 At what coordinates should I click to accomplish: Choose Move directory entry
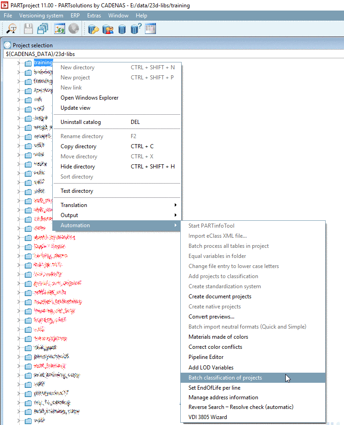click(x=117, y=157)
